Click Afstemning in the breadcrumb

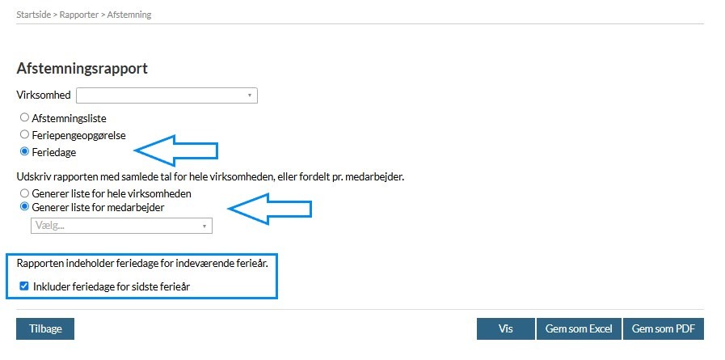pyautogui.click(x=129, y=15)
